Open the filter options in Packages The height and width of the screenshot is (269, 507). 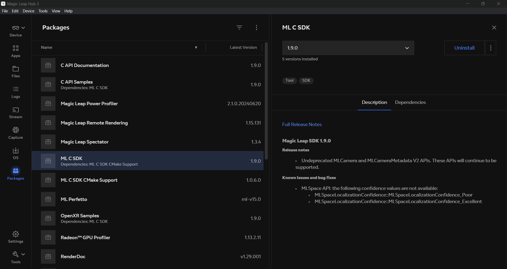239,27
